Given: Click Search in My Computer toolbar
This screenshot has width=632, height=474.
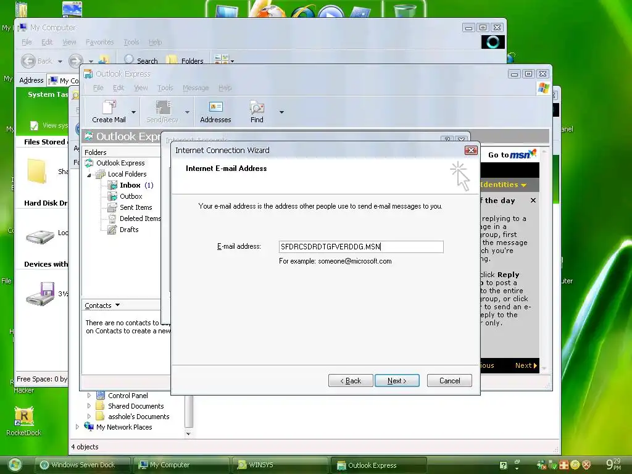Looking at the screenshot, I should pos(141,60).
